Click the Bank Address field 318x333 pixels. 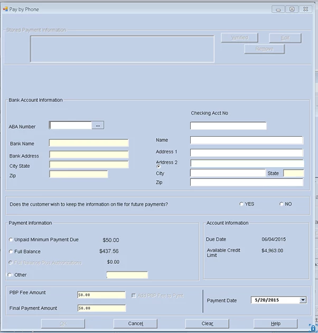[x=89, y=155]
